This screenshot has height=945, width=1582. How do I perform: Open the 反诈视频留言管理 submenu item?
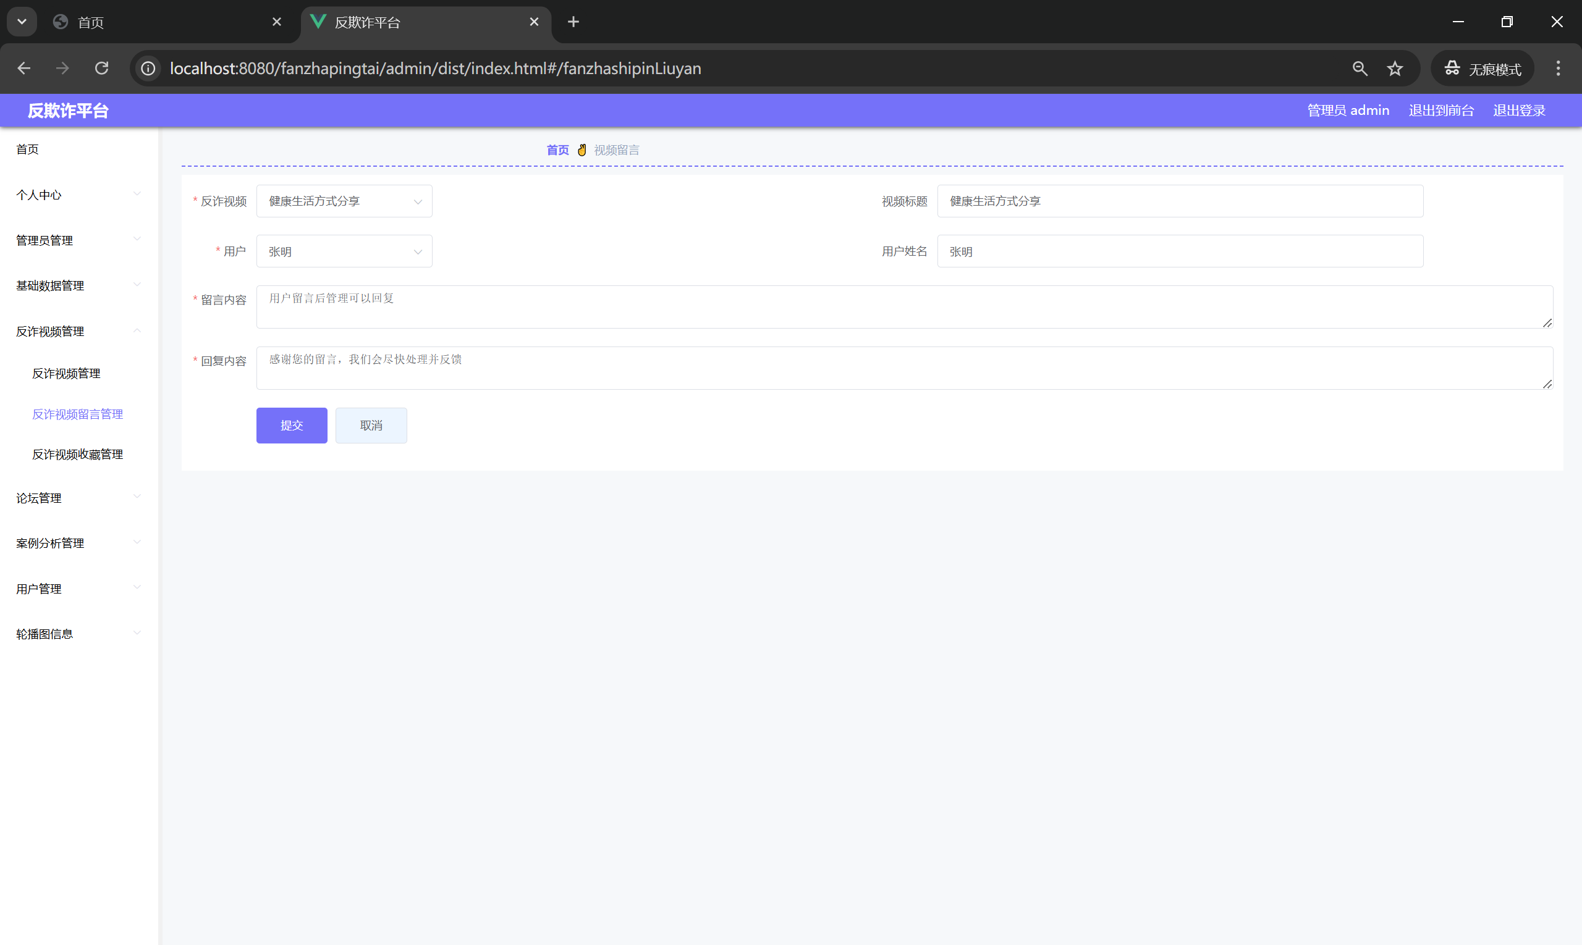[79, 414]
